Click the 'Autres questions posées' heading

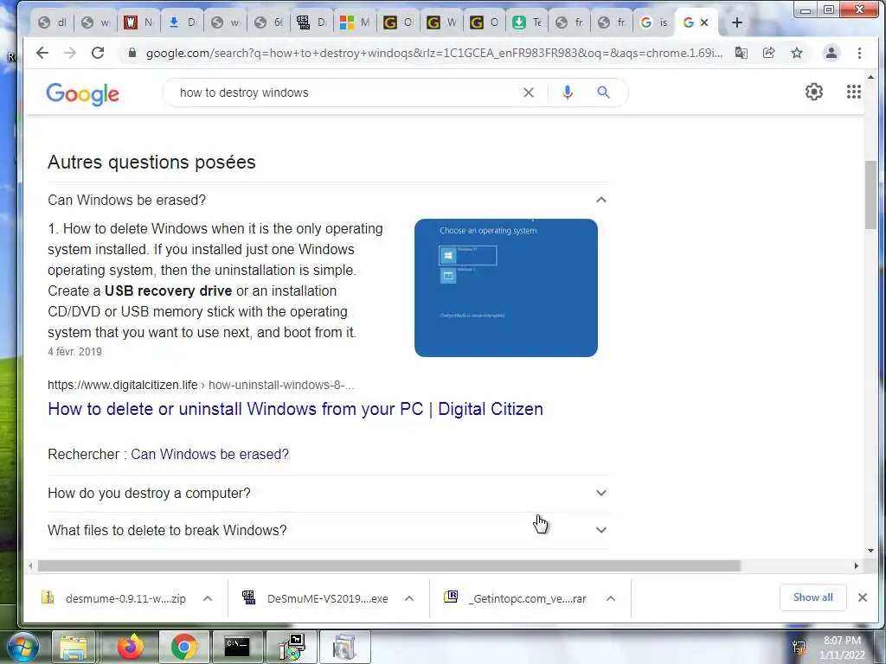pyautogui.click(x=151, y=163)
